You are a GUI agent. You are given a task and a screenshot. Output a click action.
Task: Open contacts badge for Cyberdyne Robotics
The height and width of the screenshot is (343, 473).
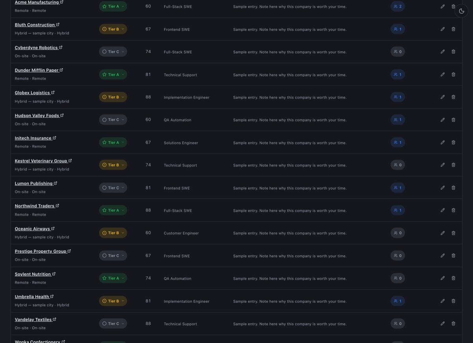pos(398,52)
